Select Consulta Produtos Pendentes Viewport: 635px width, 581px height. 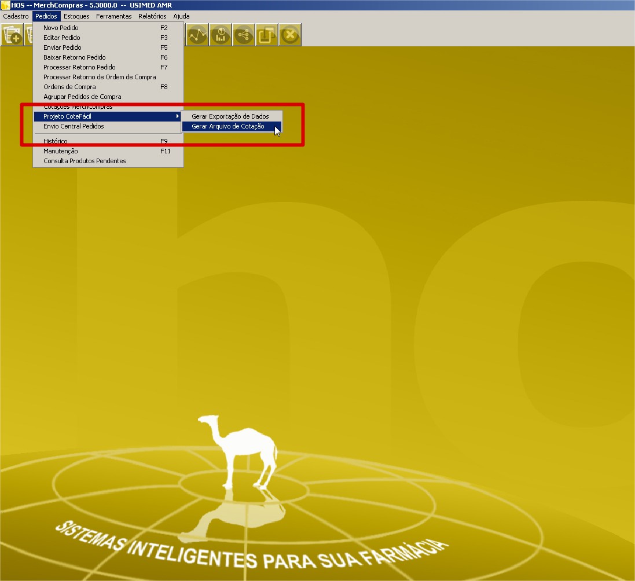tap(85, 161)
